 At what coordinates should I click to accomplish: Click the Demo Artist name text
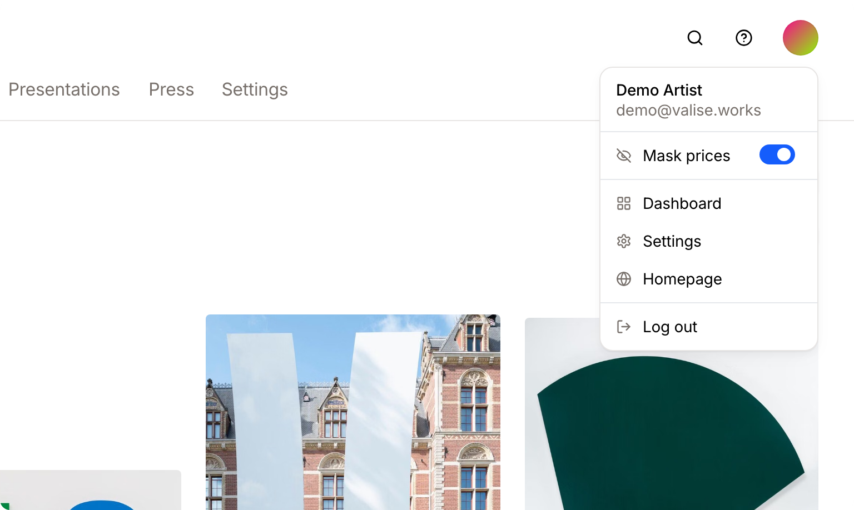[659, 90]
